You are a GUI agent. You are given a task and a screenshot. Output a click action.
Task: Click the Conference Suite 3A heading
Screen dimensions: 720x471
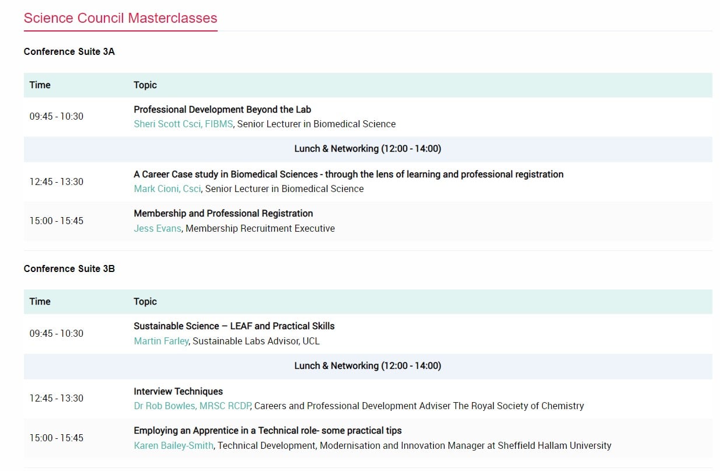69,51
